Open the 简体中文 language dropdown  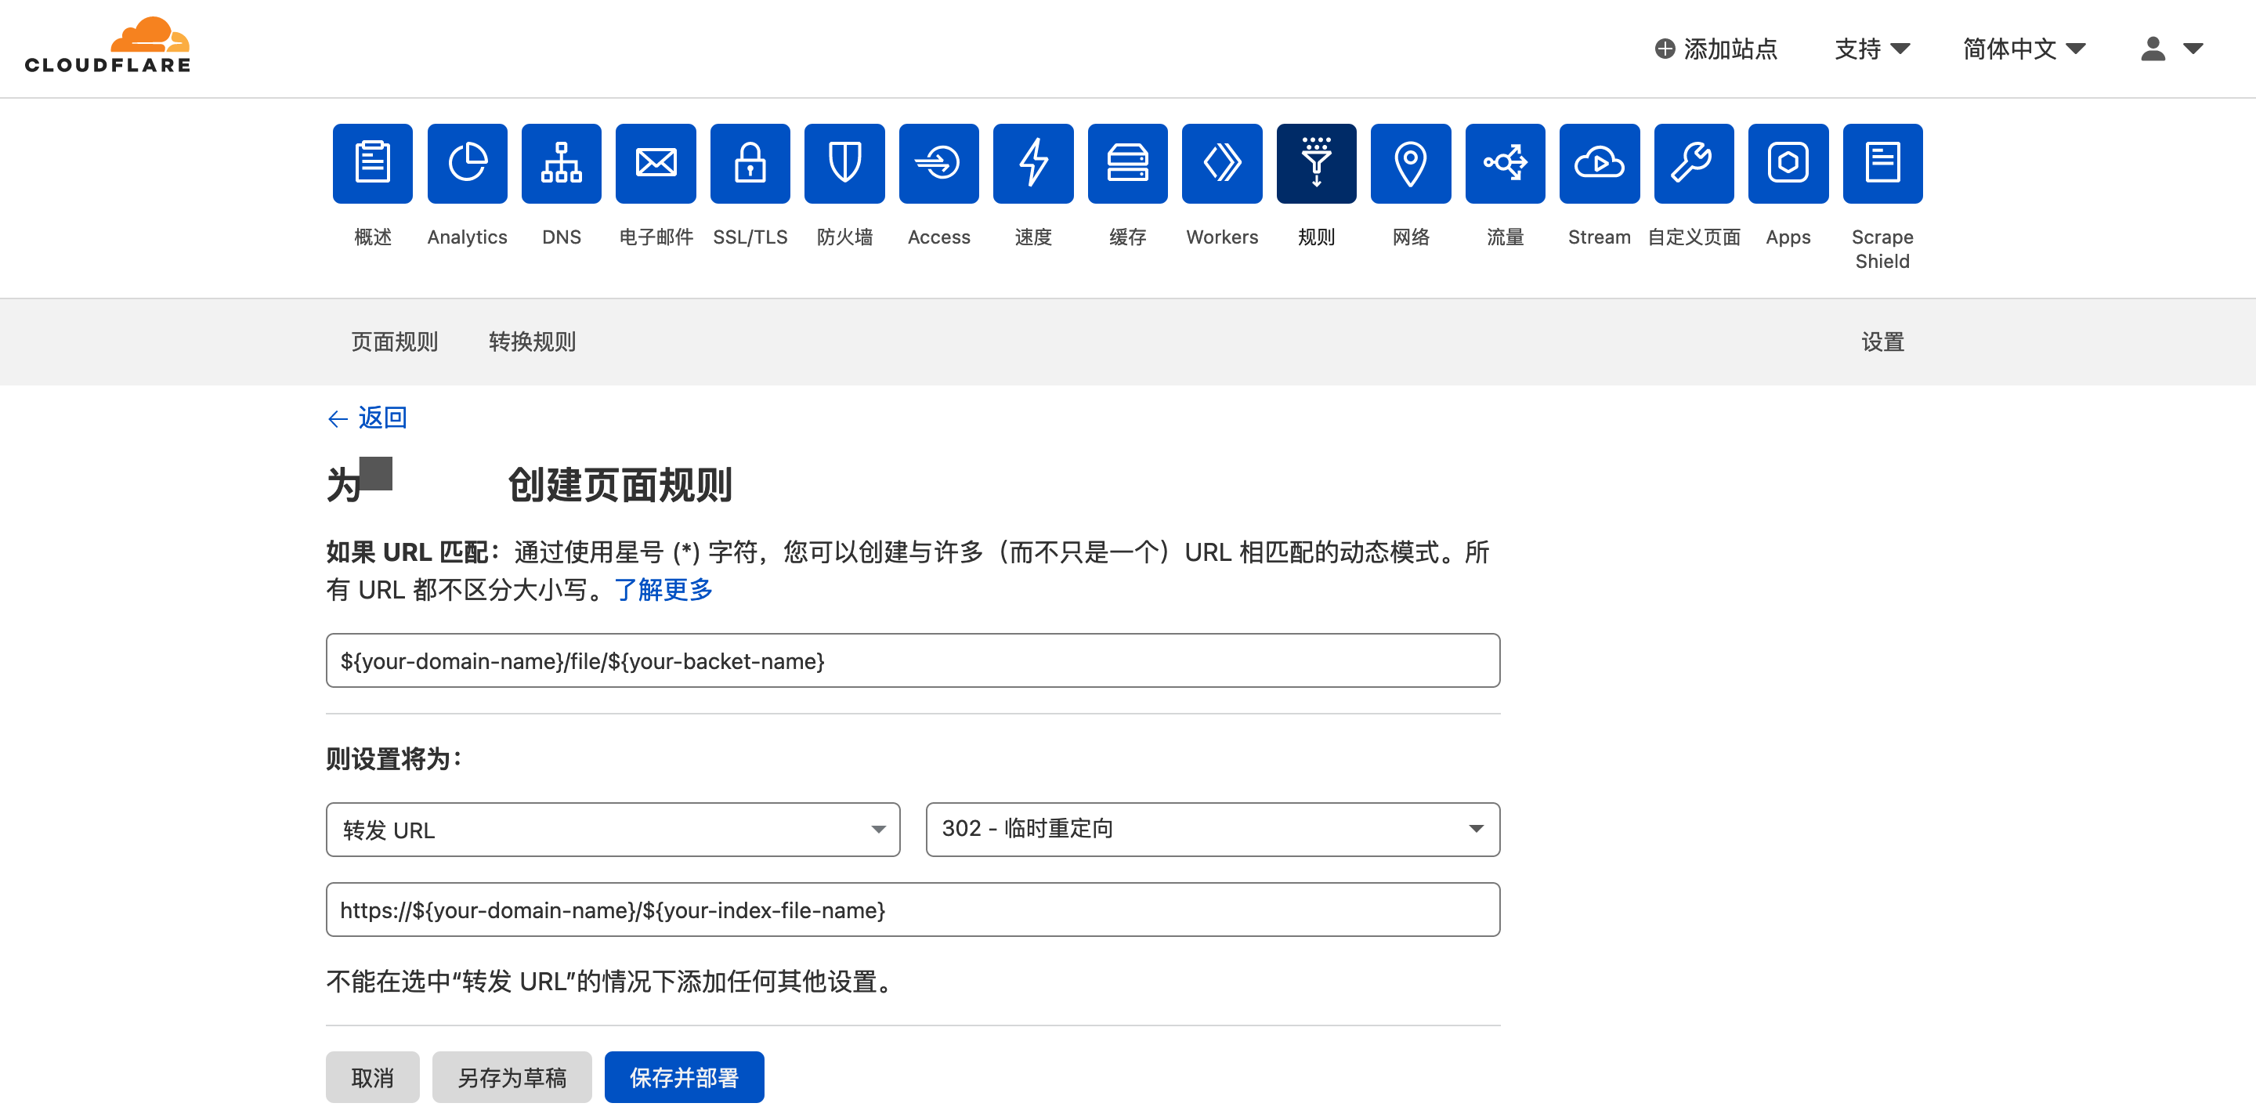(x=2023, y=48)
